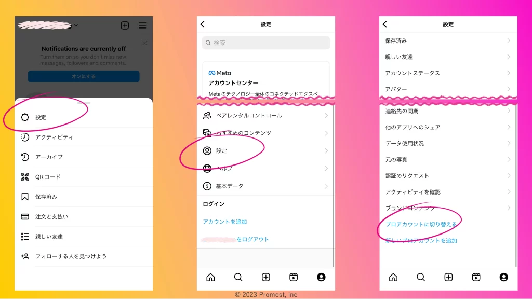Screen dimensions: 532x303
Task: Expand the account username dropdown chevron
Action: click(76, 25)
